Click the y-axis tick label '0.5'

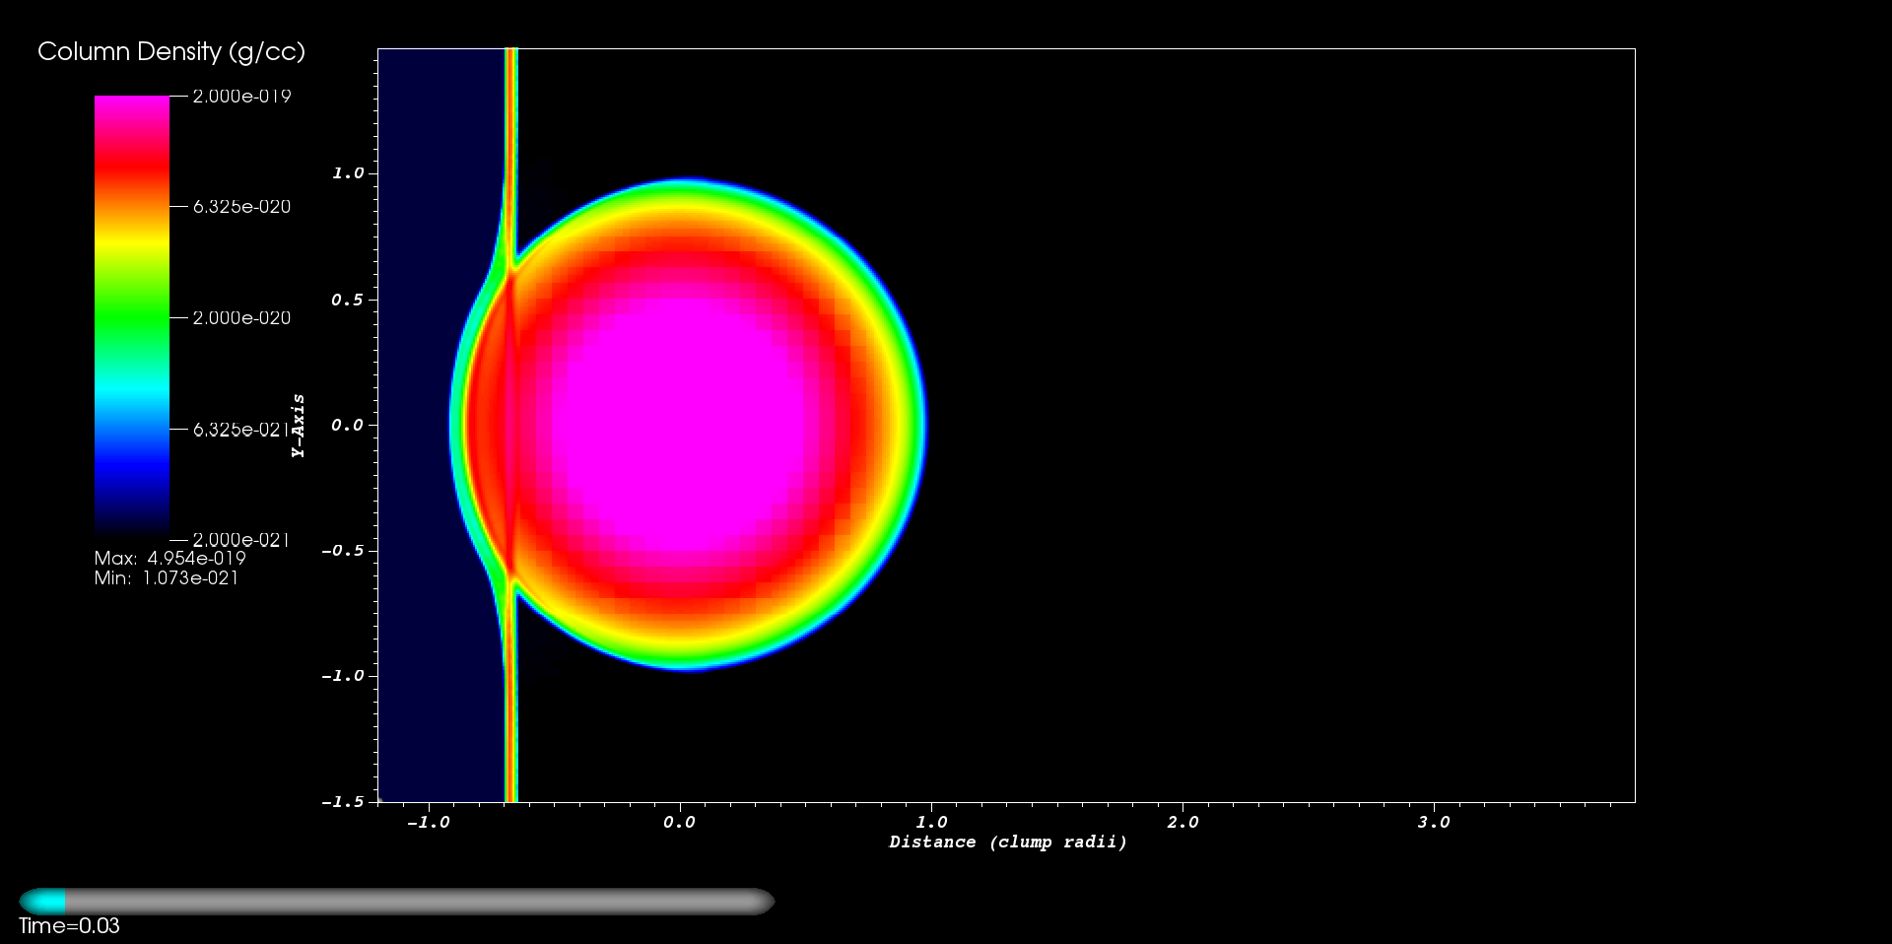(x=348, y=300)
